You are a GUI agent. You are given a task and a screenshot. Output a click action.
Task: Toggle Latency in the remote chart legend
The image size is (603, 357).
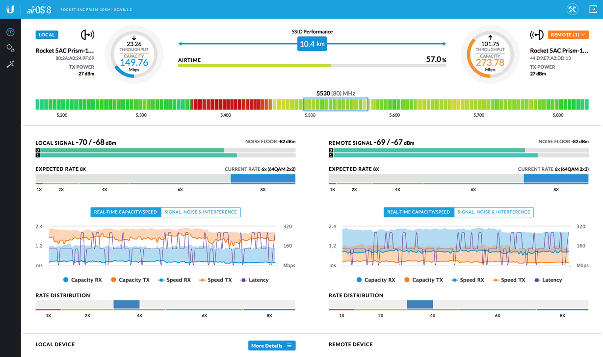pyautogui.click(x=548, y=280)
